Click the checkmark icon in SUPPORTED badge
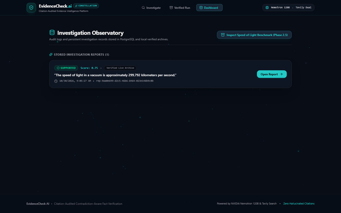The width and height of the screenshot is (341, 213). pyautogui.click(x=58, y=68)
